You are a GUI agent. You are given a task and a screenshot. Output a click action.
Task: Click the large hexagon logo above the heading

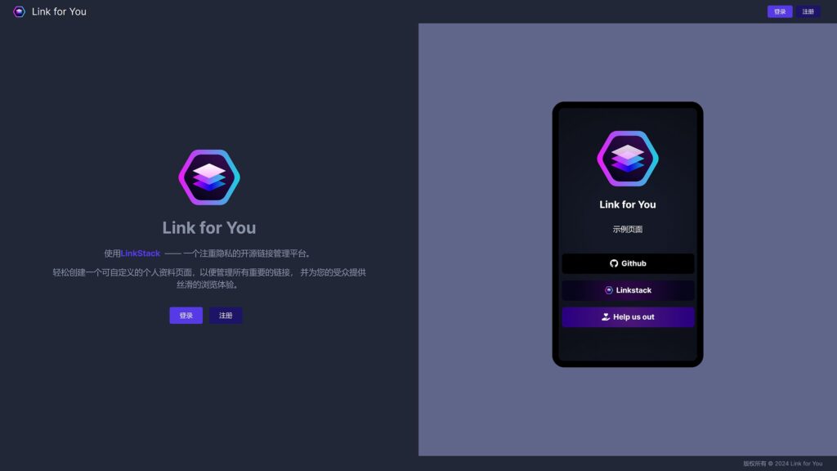tap(209, 177)
